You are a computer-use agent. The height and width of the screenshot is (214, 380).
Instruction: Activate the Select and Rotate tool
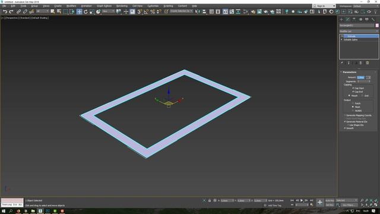pos(85,12)
